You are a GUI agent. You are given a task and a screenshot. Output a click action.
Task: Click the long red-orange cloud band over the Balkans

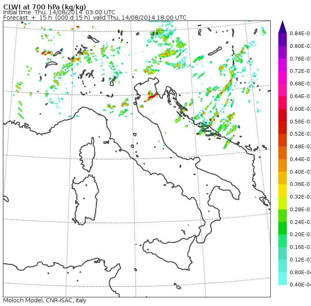click(225, 83)
